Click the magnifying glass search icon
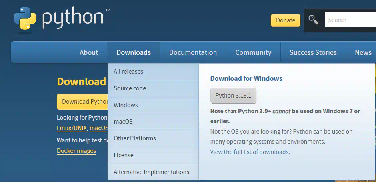376x182 pixels. coord(314,20)
